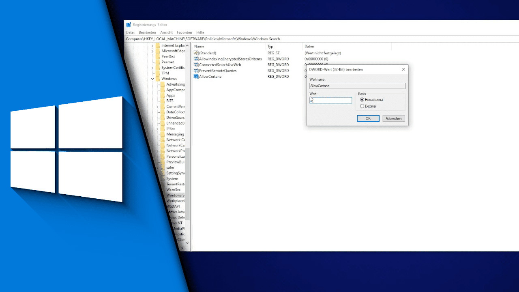This screenshot has height=292, width=519.
Task: Click into the Wert input field
Action: pyautogui.click(x=331, y=100)
